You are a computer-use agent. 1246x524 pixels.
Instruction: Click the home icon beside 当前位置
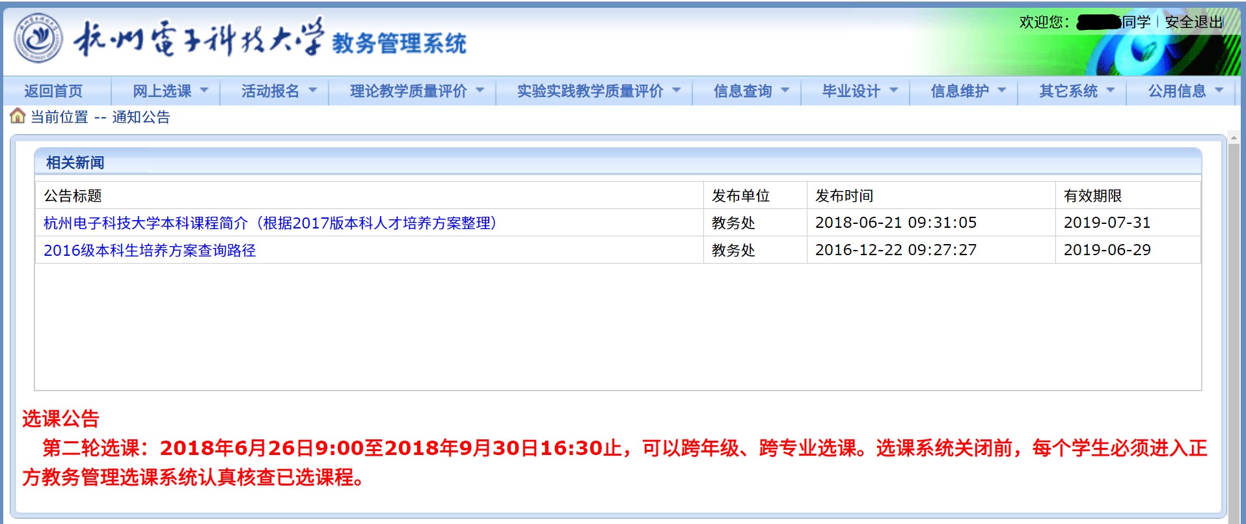click(18, 117)
